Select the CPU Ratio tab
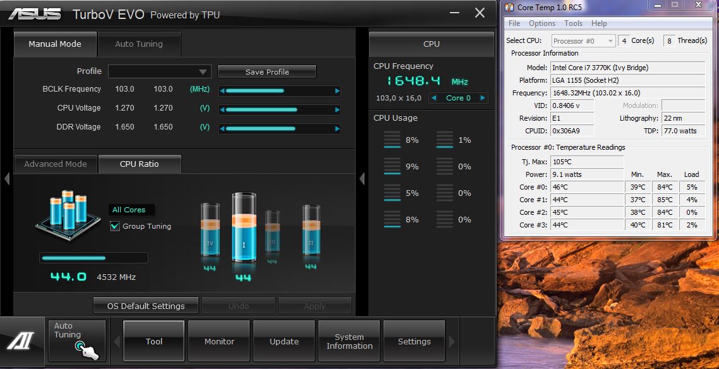 coord(140,164)
